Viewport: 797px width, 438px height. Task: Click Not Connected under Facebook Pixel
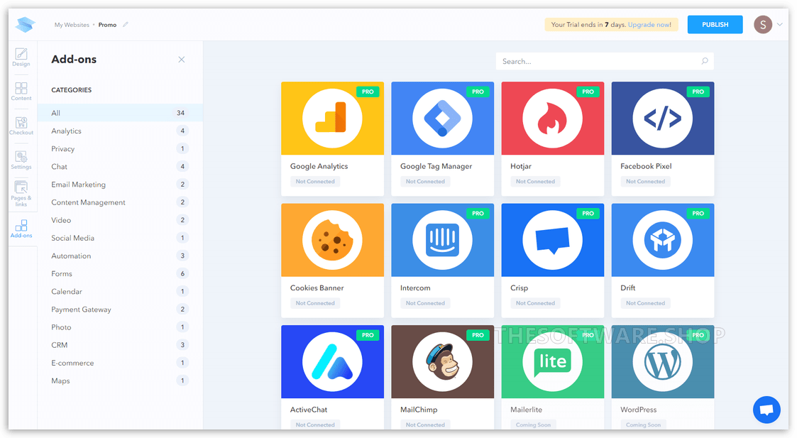(x=646, y=181)
